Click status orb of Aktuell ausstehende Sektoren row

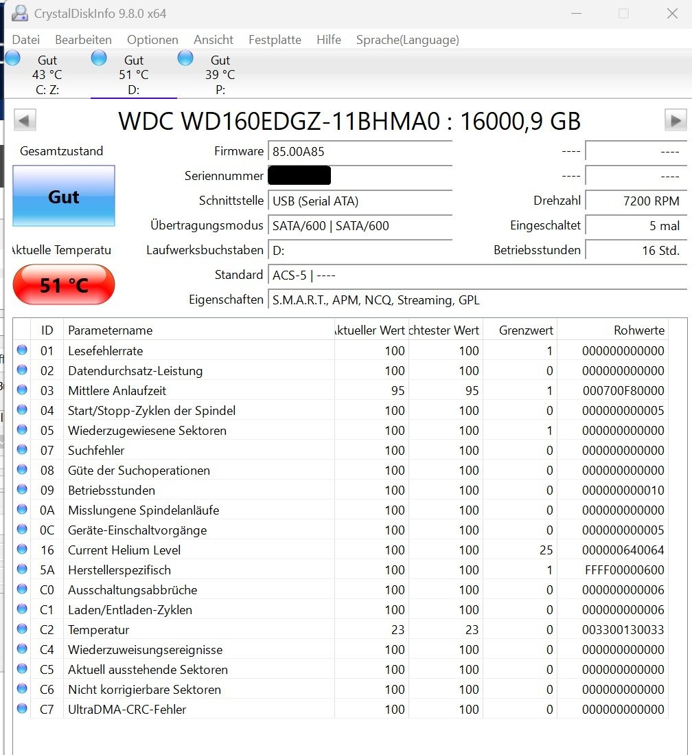(x=22, y=668)
